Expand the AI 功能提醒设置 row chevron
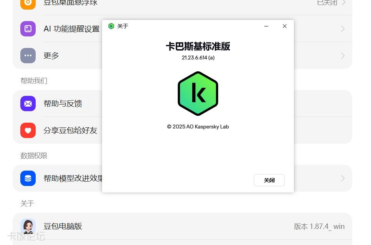Viewport: 371px width, 245px height. pyautogui.click(x=343, y=29)
